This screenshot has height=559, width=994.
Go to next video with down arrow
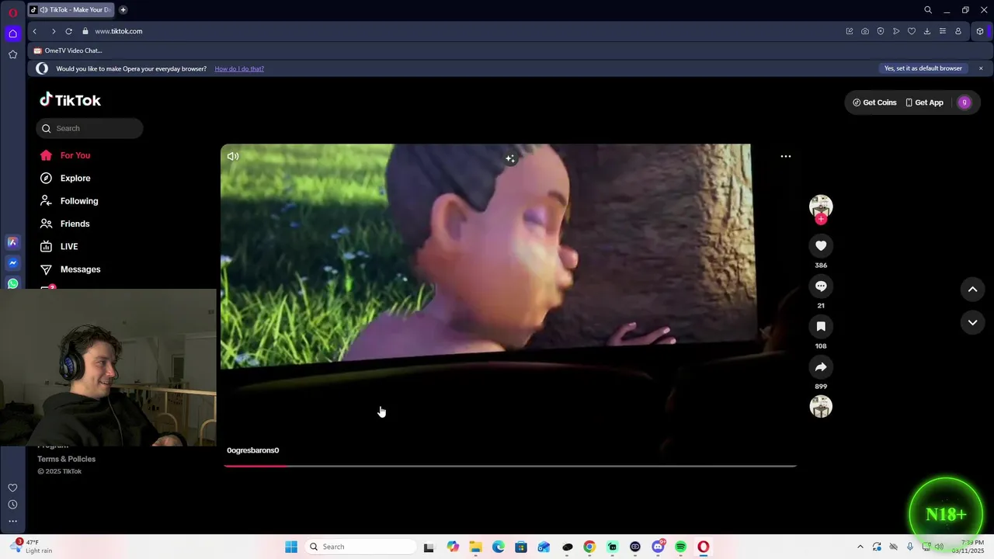(972, 322)
